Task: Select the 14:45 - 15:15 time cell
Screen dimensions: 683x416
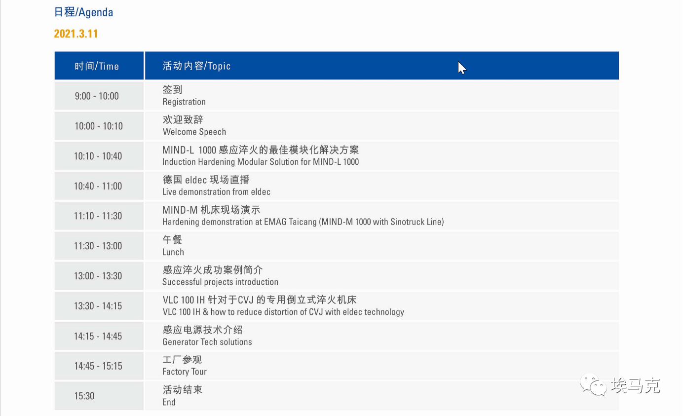Action: (99, 366)
